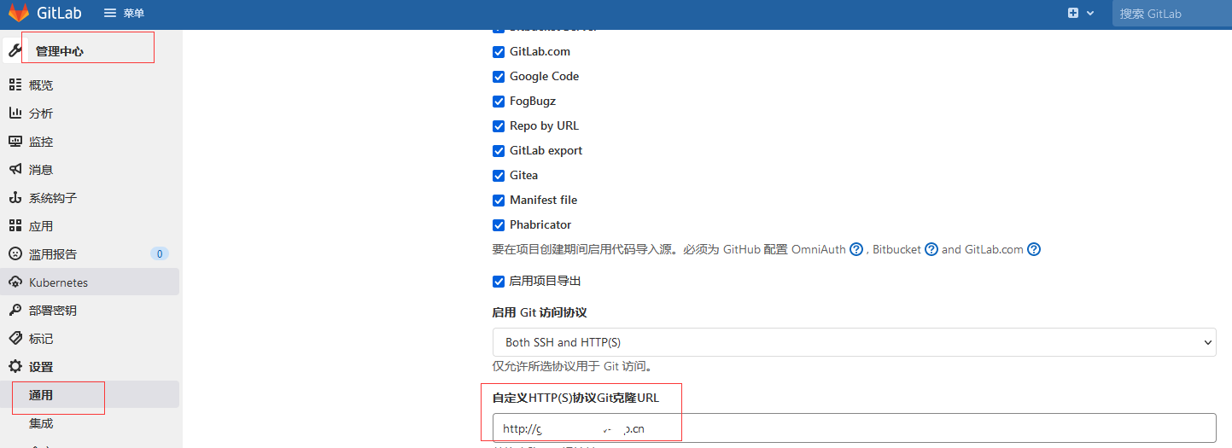Expand the create-new dropdown chevron
The image size is (1232, 448).
(x=1090, y=14)
